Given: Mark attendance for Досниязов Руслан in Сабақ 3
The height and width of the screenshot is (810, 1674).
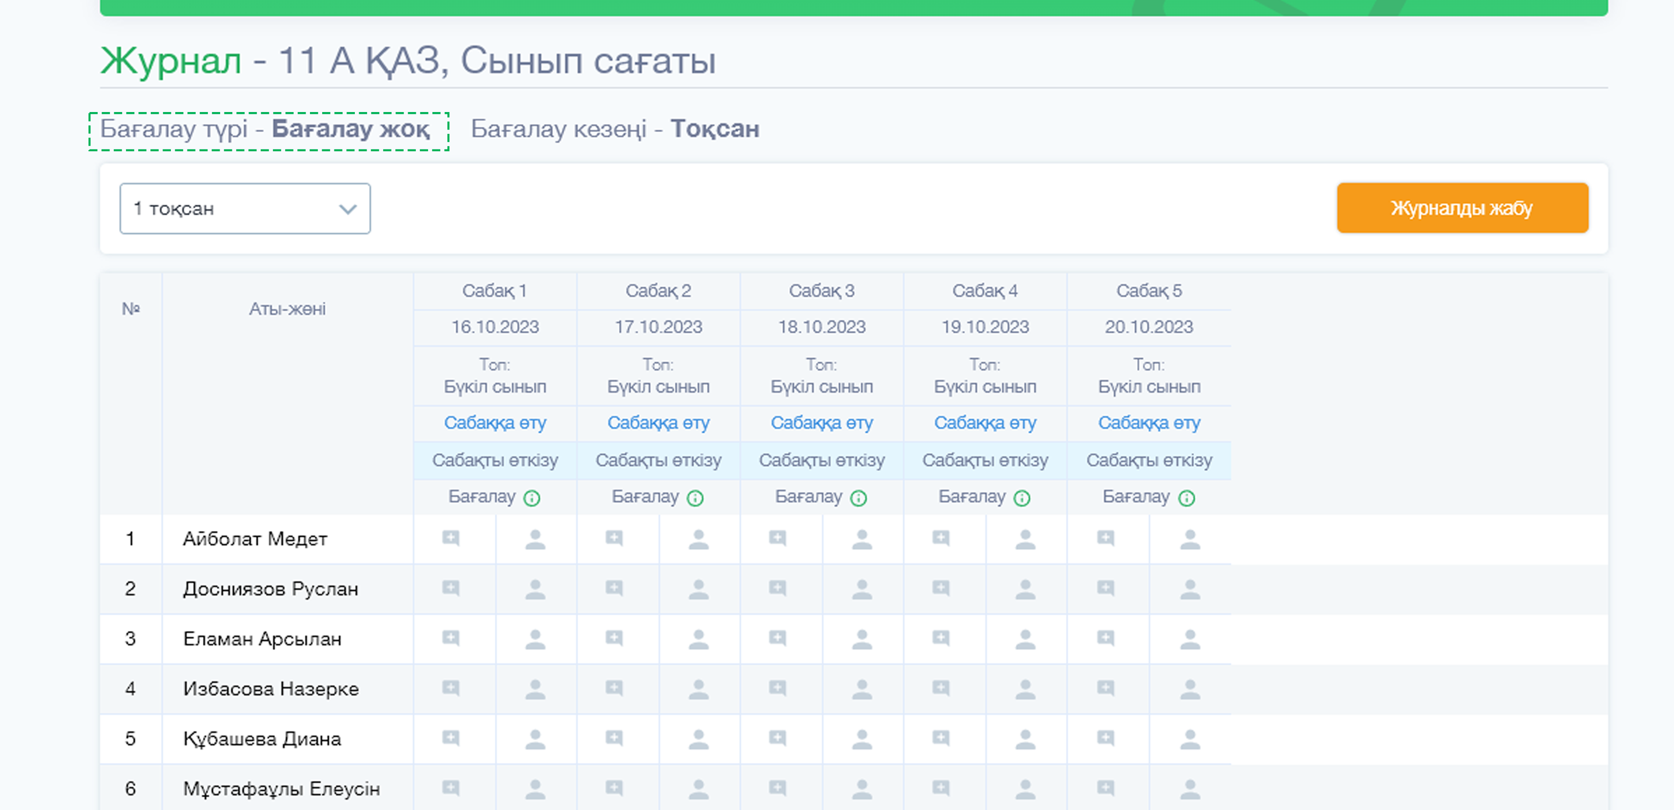Looking at the screenshot, I should pos(862,589).
